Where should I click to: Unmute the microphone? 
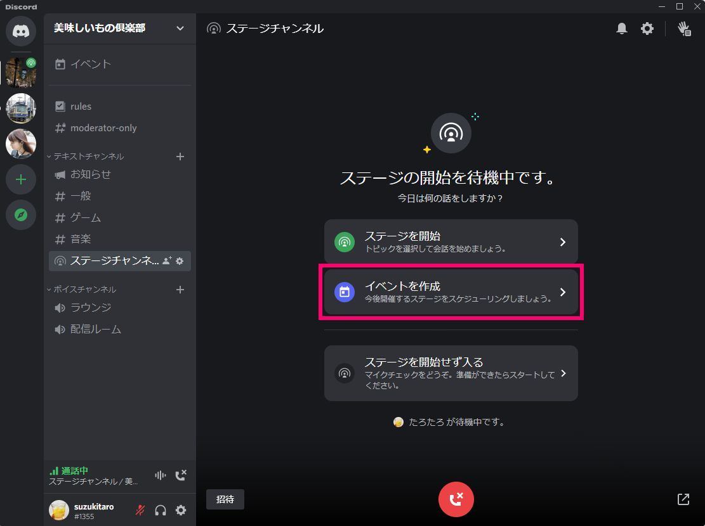[x=140, y=510]
